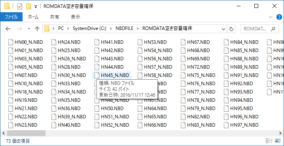
Task: Click the Properties icon in the quick access toolbar
Action: (x=19, y=6)
